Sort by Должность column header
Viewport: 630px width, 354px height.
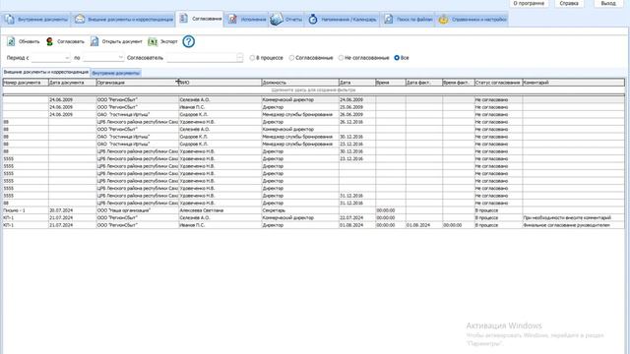click(300, 83)
